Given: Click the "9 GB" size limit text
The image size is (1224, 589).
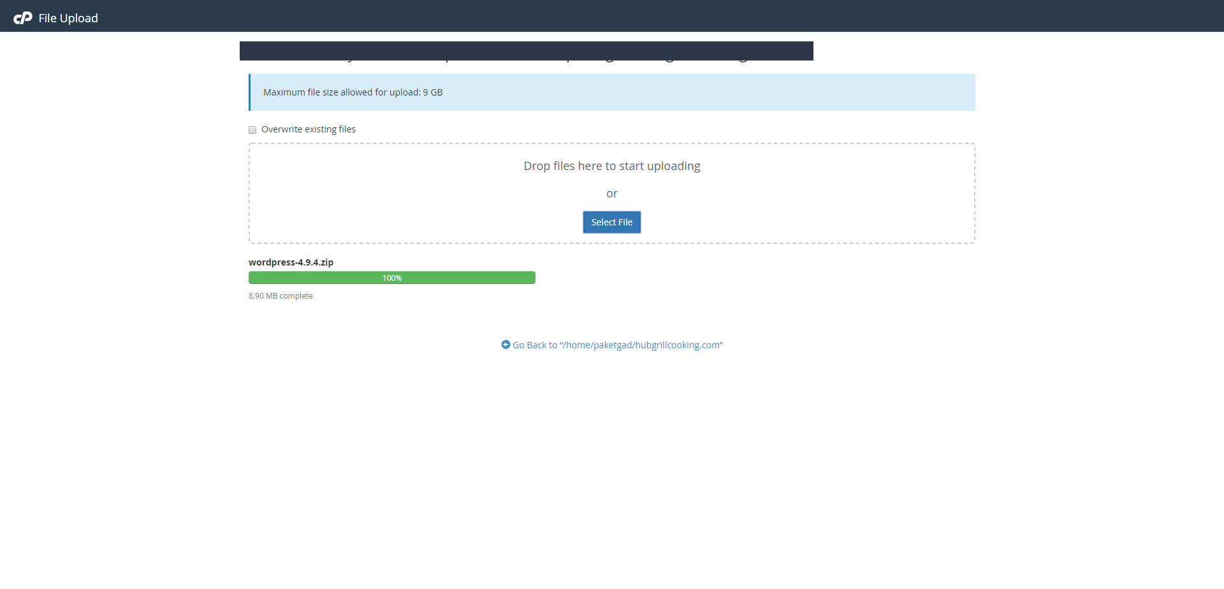Looking at the screenshot, I should [433, 92].
